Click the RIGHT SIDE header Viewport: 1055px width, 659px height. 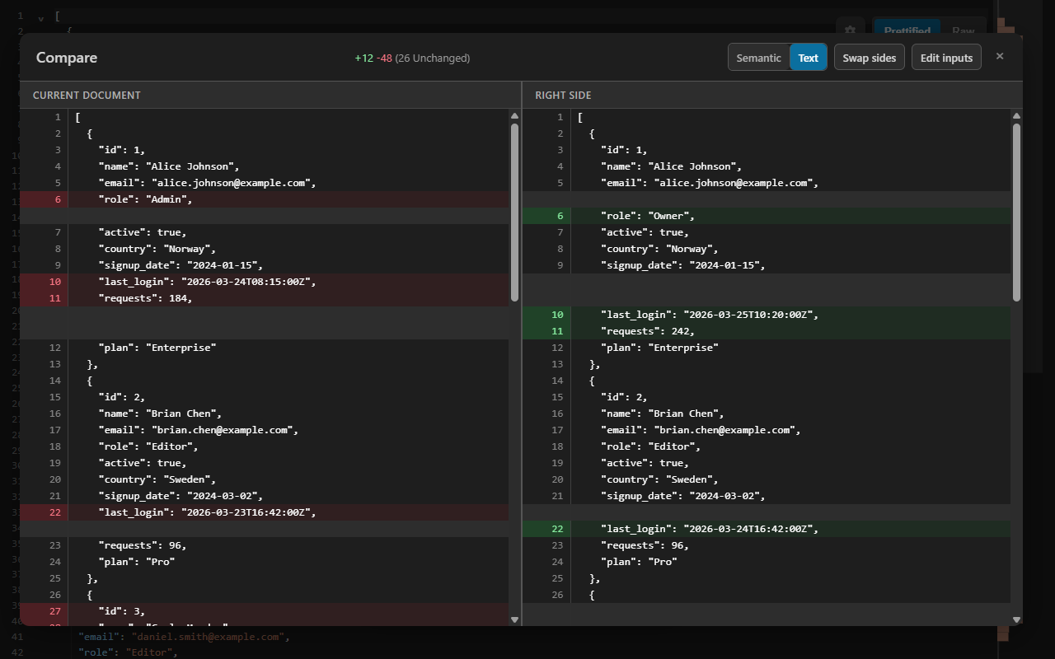coord(563,96)
